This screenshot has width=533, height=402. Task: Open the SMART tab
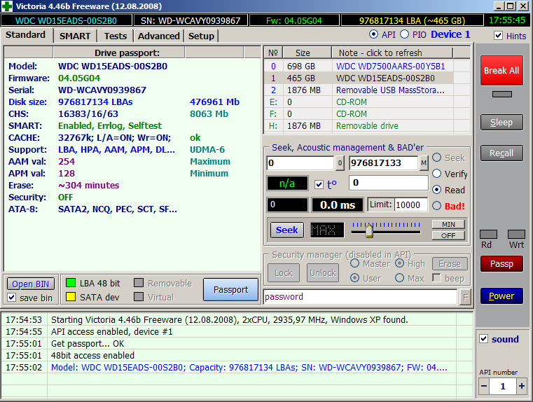click(x=75, y=36)
